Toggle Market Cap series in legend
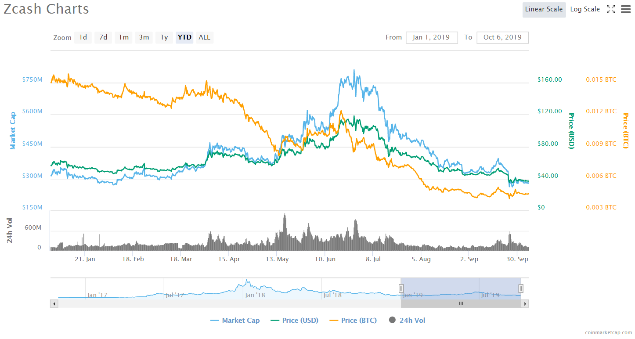This screenshot has height=339, width=635. (235, 321)
